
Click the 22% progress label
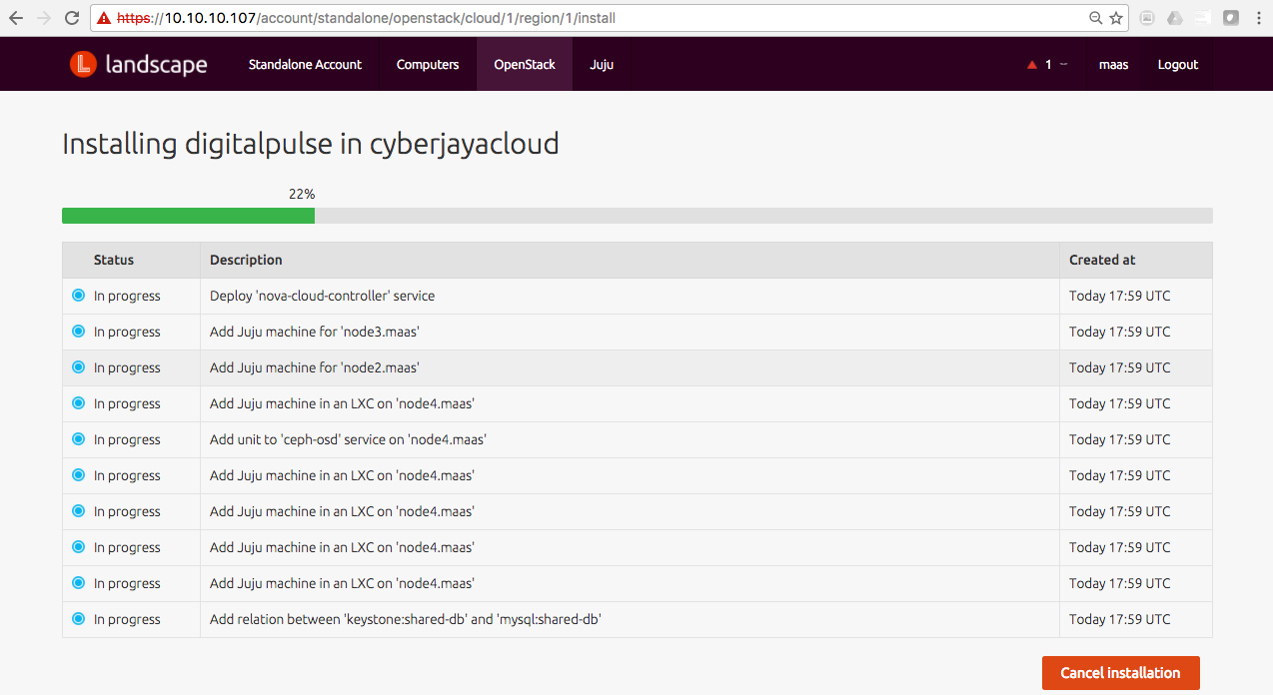302,194
